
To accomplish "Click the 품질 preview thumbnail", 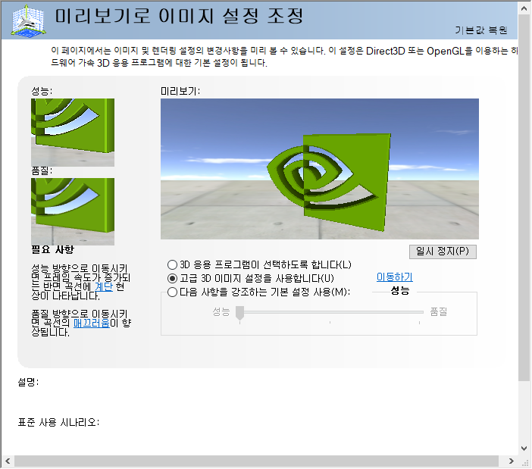I will (73, 211).
